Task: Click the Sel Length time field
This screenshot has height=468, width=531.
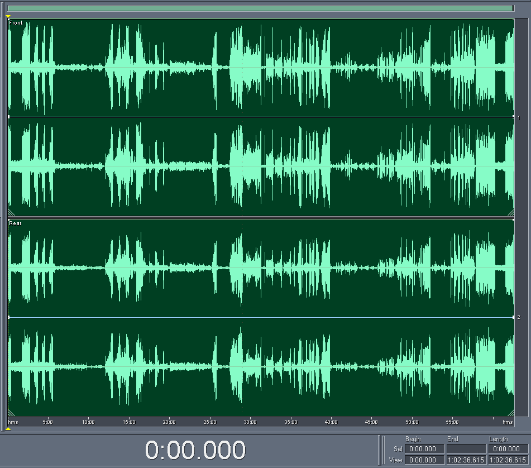Action: pyautogui.click(x=508, y=449)
